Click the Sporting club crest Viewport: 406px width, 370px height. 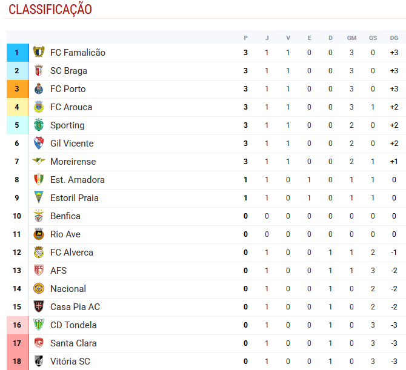point(39,125)
